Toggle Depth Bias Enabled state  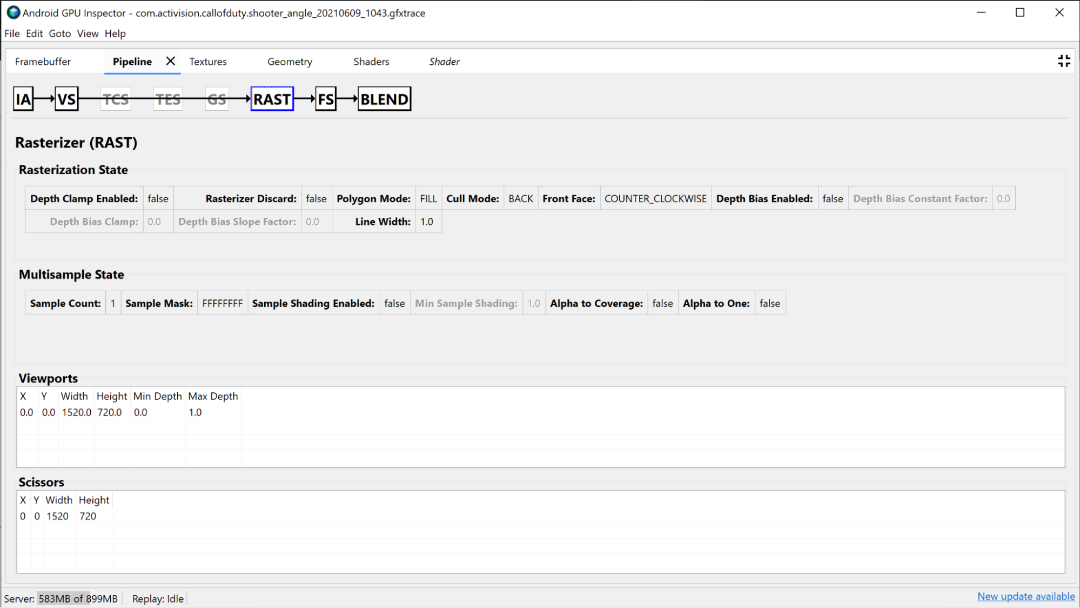click(832, 197)
